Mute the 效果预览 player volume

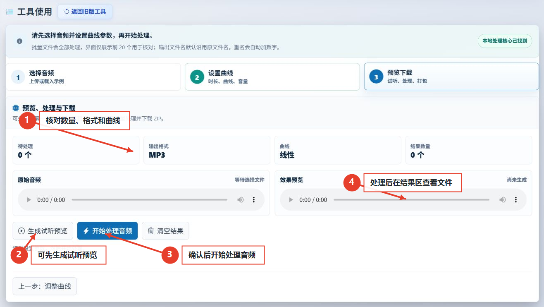coord(503,200)
